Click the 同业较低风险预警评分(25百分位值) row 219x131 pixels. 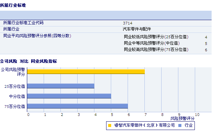(166, 37)
